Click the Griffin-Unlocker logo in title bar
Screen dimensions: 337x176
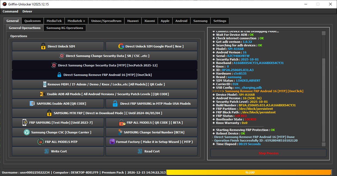click(x=4, y=4)
